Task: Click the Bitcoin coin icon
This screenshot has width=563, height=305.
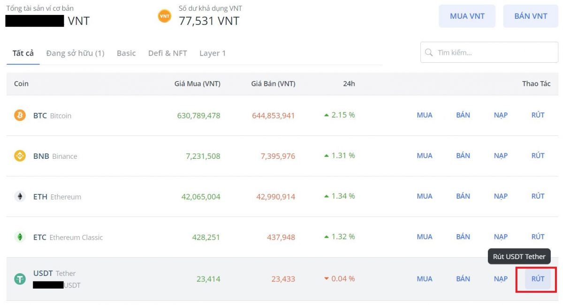Action: 20,115
